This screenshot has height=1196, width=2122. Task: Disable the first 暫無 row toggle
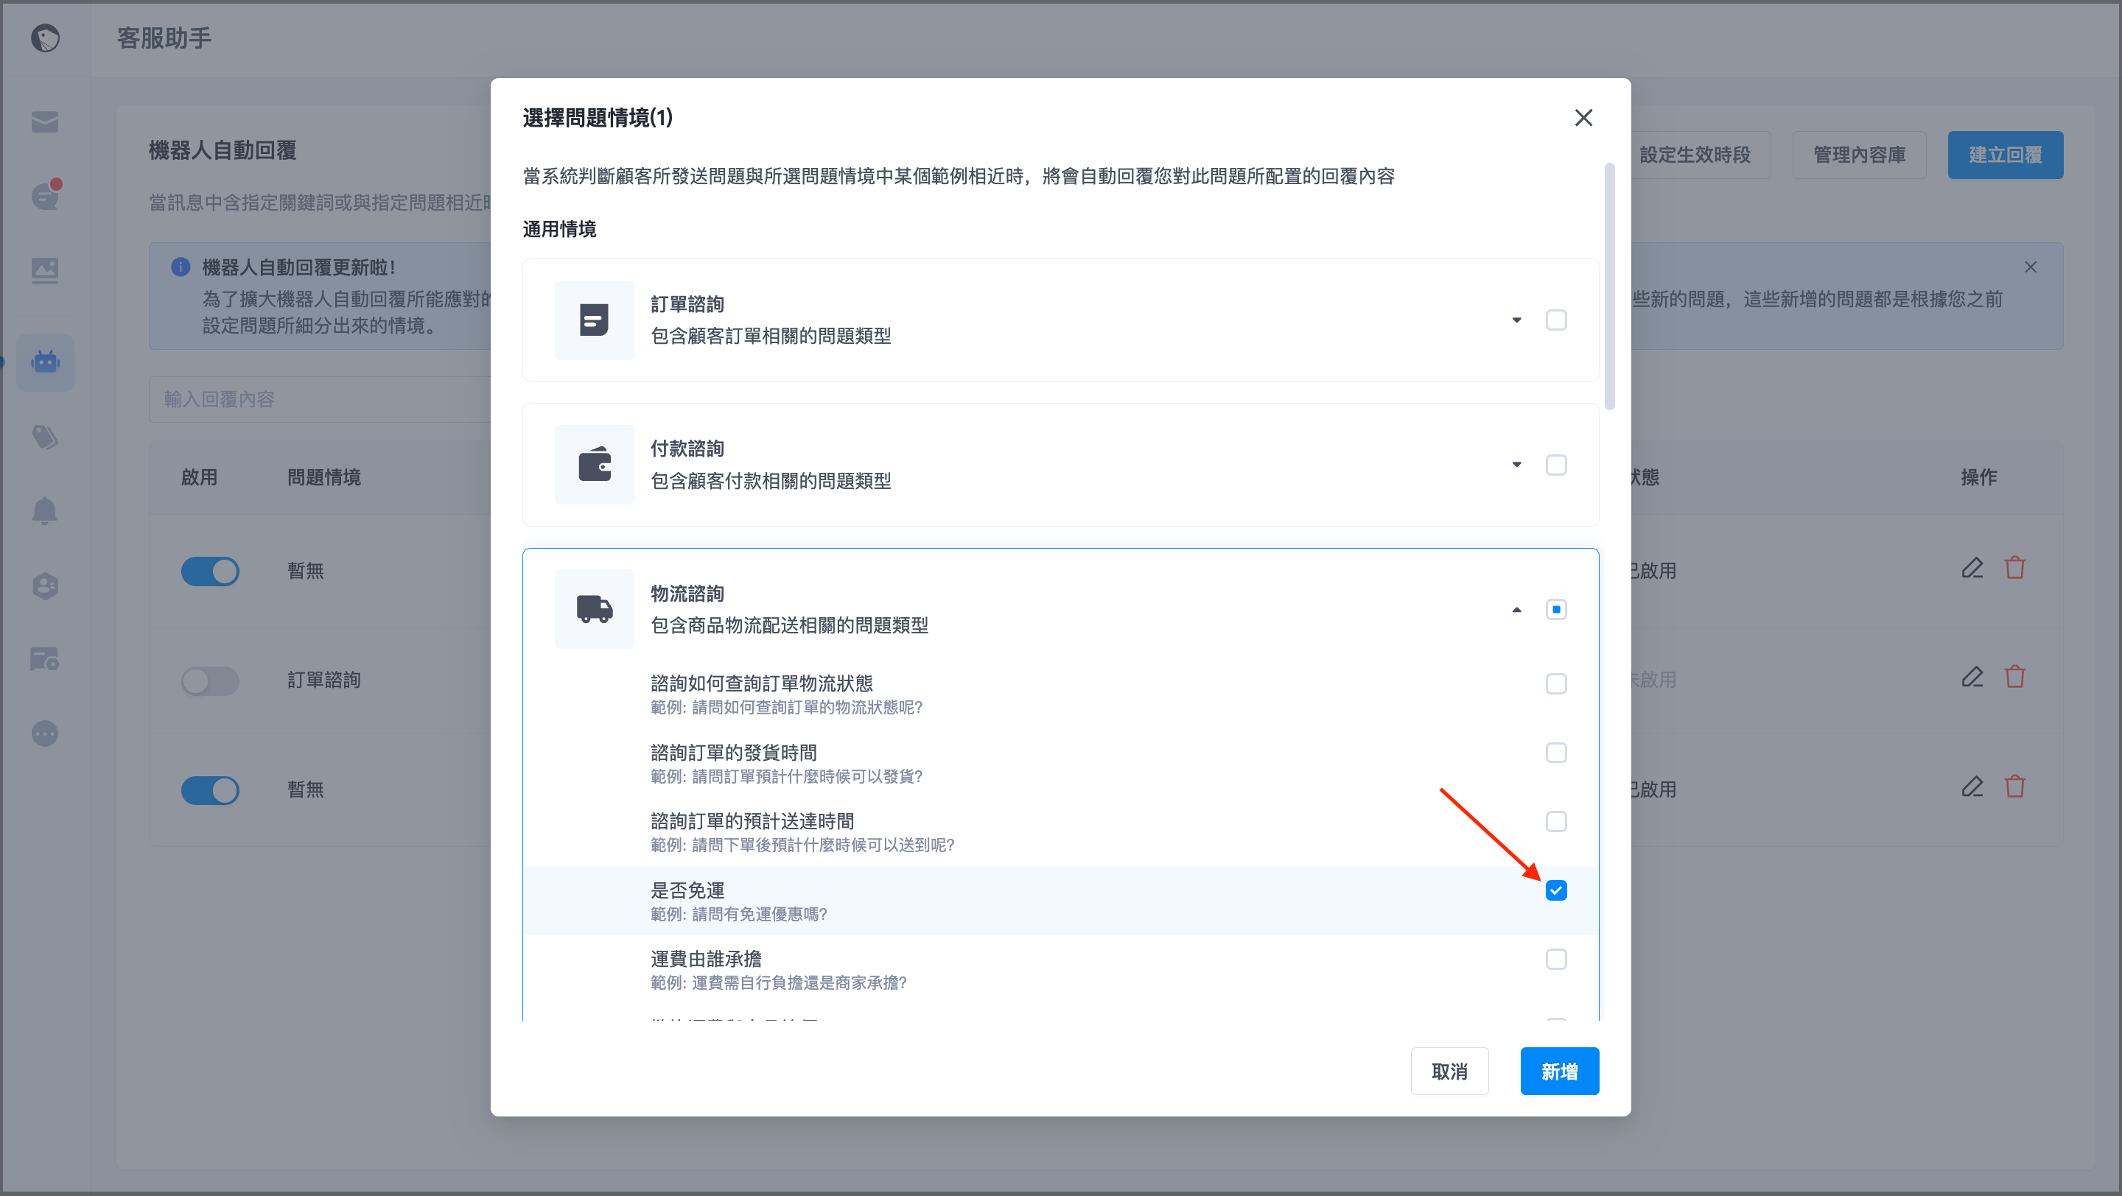pos(210,571)
